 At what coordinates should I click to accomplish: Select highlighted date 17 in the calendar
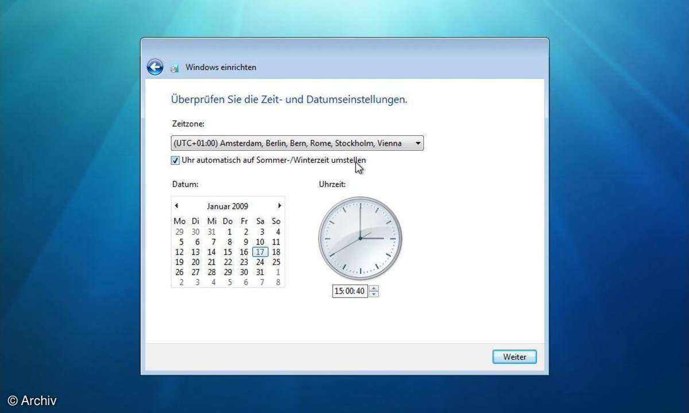260,252
